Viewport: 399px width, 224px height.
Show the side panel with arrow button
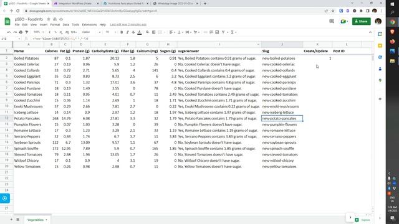click(380, 218)
